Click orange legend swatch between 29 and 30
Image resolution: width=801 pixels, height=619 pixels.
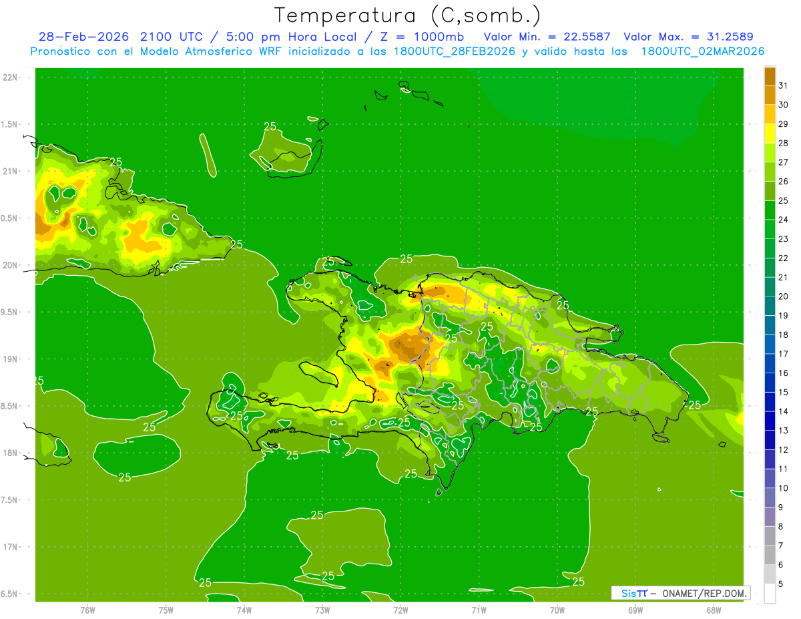coord(770,114)
